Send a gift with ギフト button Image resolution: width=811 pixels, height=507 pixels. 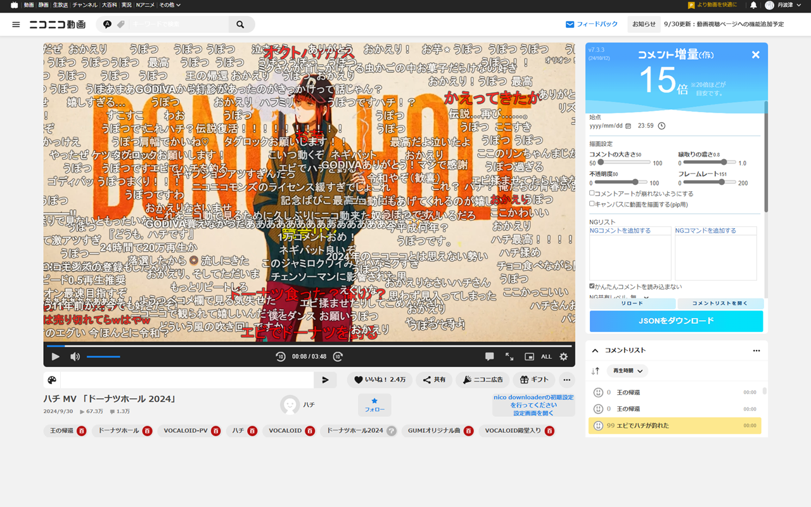534,380
